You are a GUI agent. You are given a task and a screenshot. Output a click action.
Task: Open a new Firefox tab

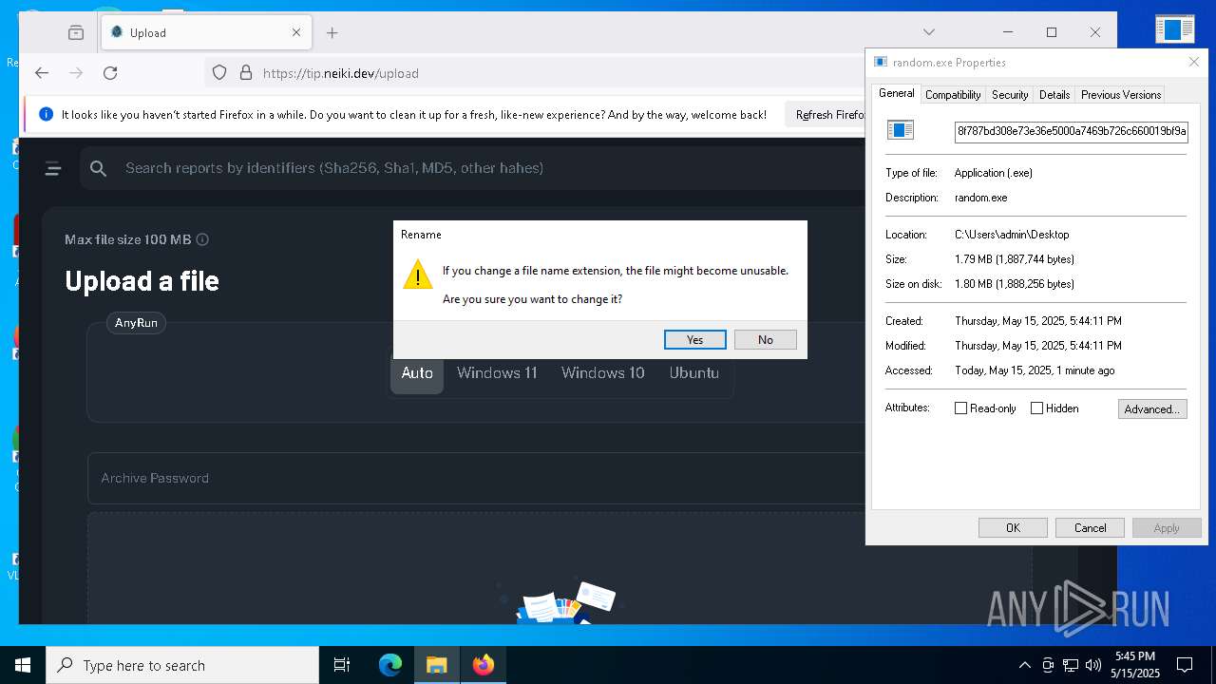pos(332,32)
